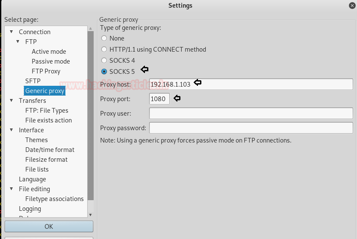Collapse the File editing tree node
This screenshot has width=357, height=239.
tap(12, 189)
